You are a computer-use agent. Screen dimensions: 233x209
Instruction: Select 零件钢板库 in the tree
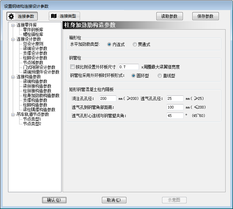33,30
